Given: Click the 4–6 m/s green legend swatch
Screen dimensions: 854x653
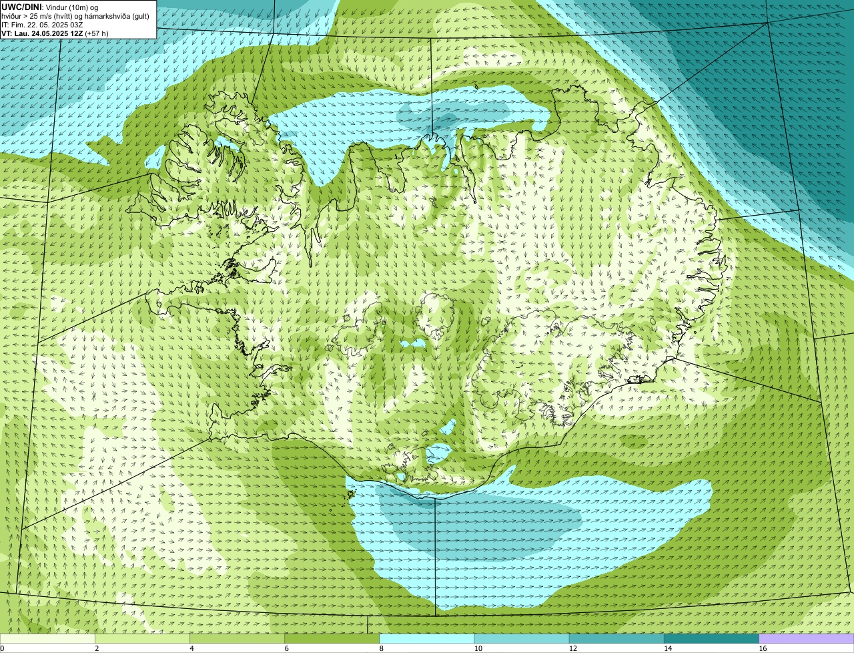Looking at the screenshot, I should (237, 639).
